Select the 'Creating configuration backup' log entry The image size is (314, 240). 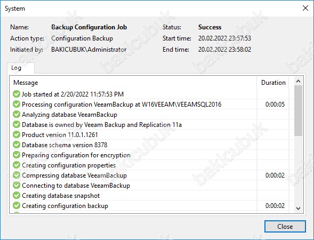(x=151, y=205)
